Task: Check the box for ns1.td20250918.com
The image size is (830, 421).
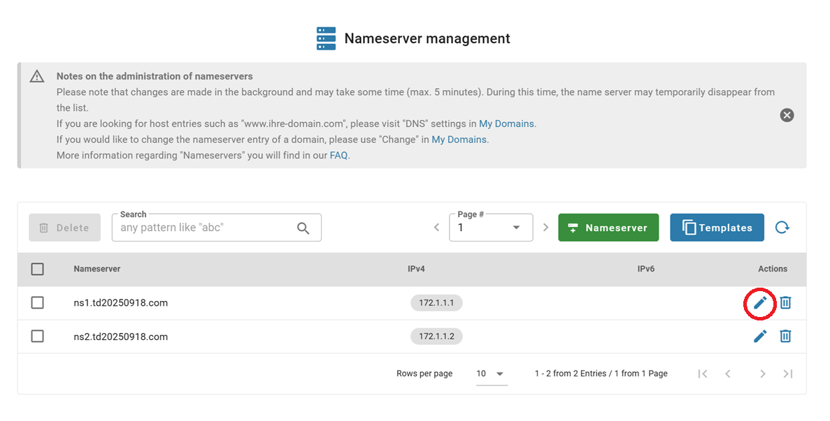Action: coord(38,302)
